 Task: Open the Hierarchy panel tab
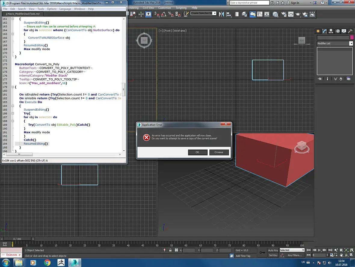pyautogui.click(x=331, y=31)
